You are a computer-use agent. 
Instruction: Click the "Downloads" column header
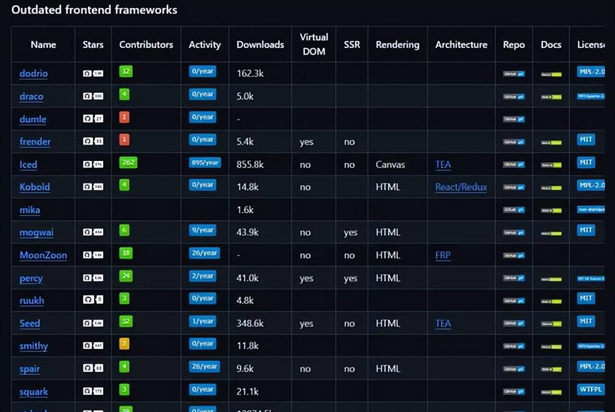pyautogui.click(x=260, y=45)
